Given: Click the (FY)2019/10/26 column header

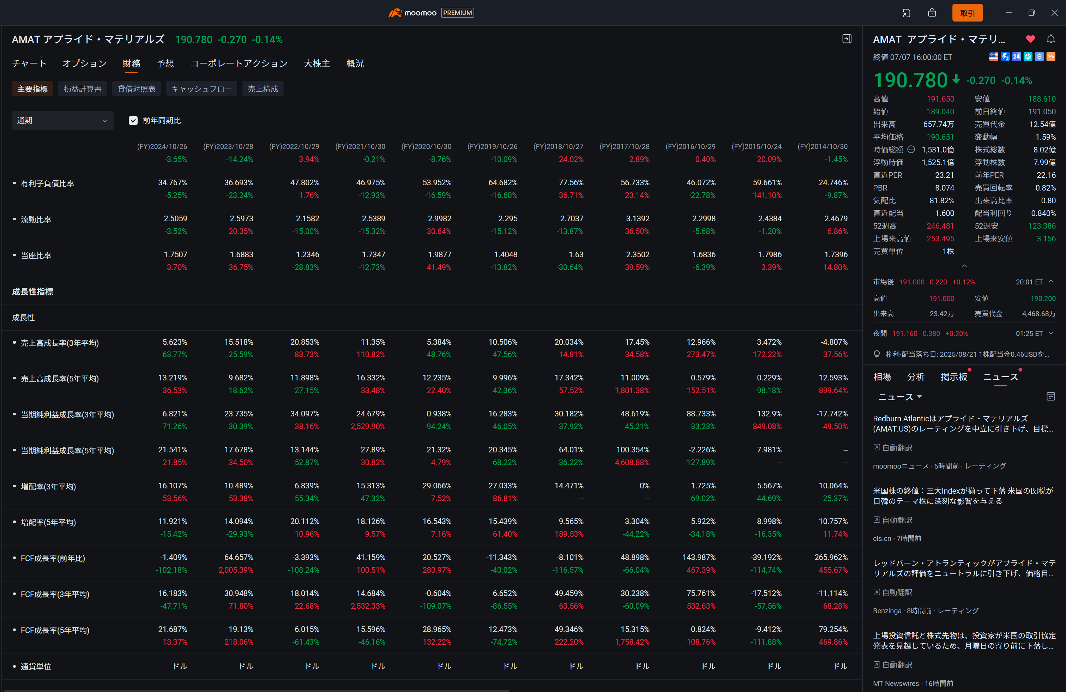Looking at the screenshot, I should (x=492, y=146).
